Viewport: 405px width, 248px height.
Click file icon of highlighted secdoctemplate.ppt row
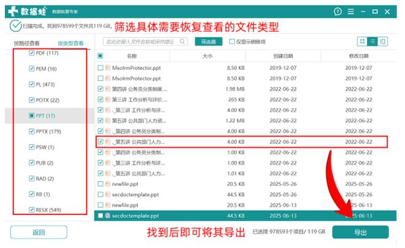tap(108, 215)
